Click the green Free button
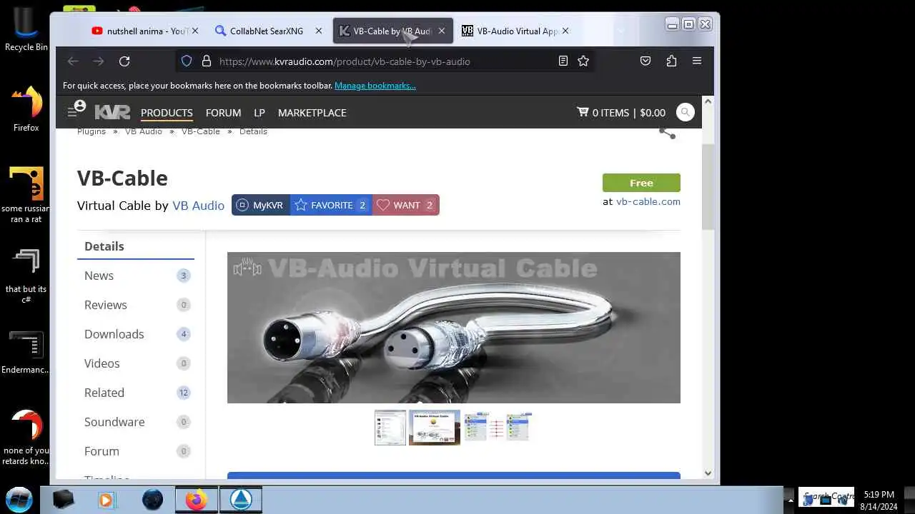This screenshot has width=915, height=514. click(641, 183)
